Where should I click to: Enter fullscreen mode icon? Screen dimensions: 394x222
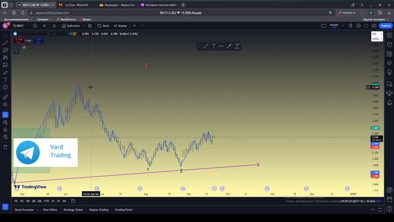[x=366, y=26]
